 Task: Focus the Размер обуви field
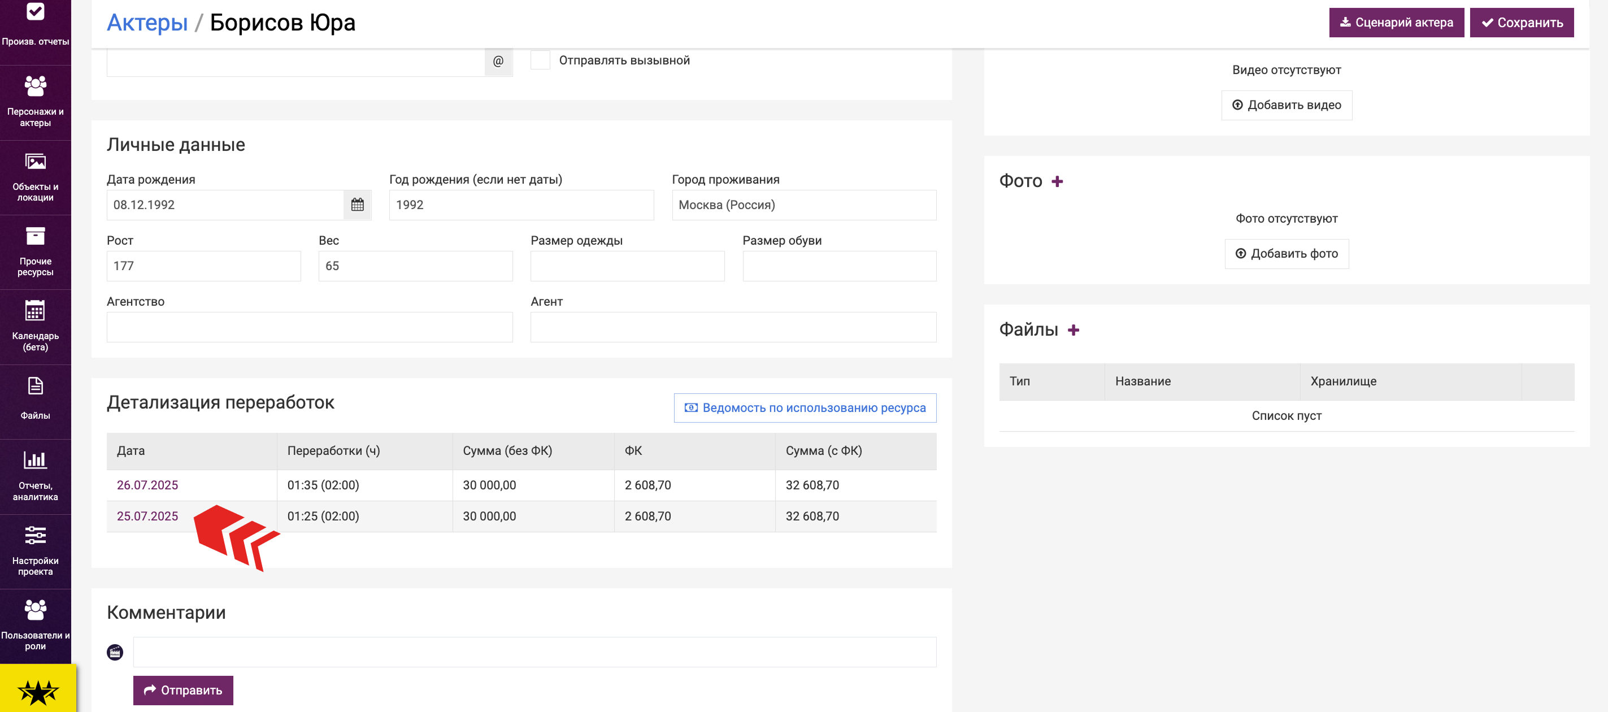click(840, 266)
